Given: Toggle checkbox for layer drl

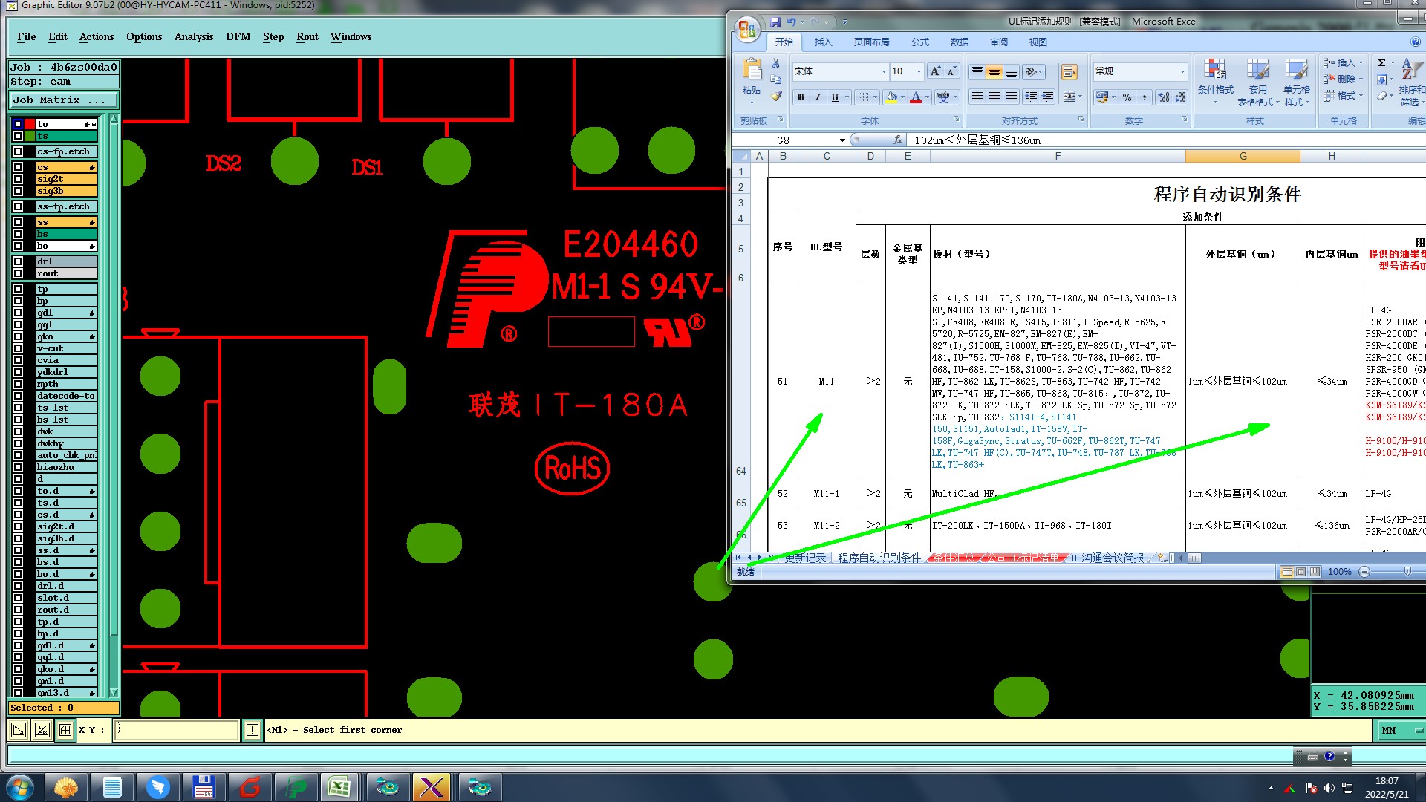Looking at the screenshot, I should click(x=18, y=261).
